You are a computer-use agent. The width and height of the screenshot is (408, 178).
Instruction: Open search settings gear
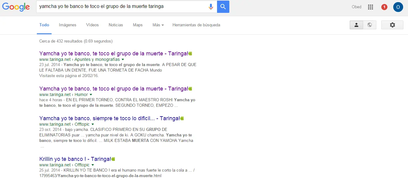392,25
